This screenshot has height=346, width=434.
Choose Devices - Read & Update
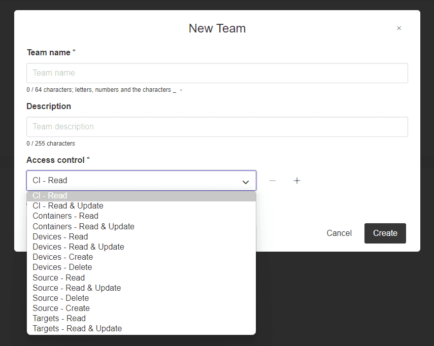pyautogui.click(x=78, y=247)
